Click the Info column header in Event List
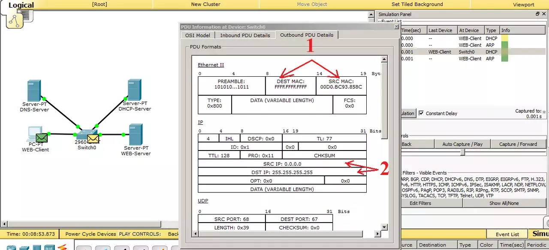The image size is (549, 250). point(522,30)
